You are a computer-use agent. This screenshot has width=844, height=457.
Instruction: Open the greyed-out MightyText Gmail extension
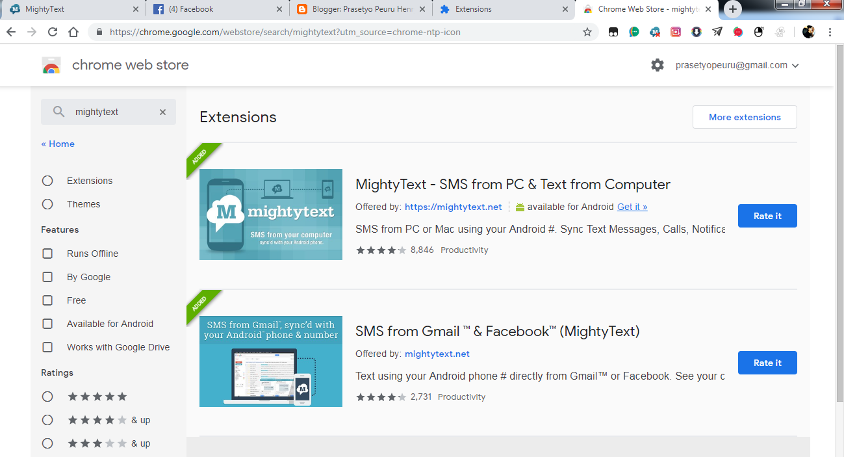780,32
